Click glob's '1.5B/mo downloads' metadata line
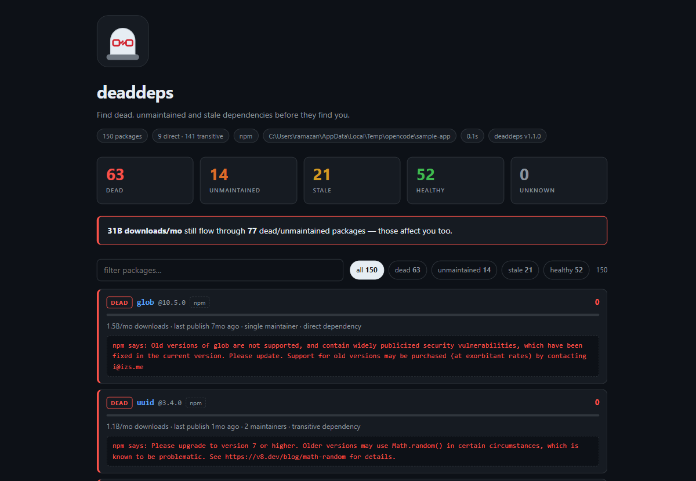 [x=234, y=326]
